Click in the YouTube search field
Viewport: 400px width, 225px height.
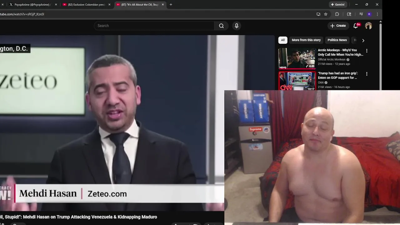[x=154, y=26]
